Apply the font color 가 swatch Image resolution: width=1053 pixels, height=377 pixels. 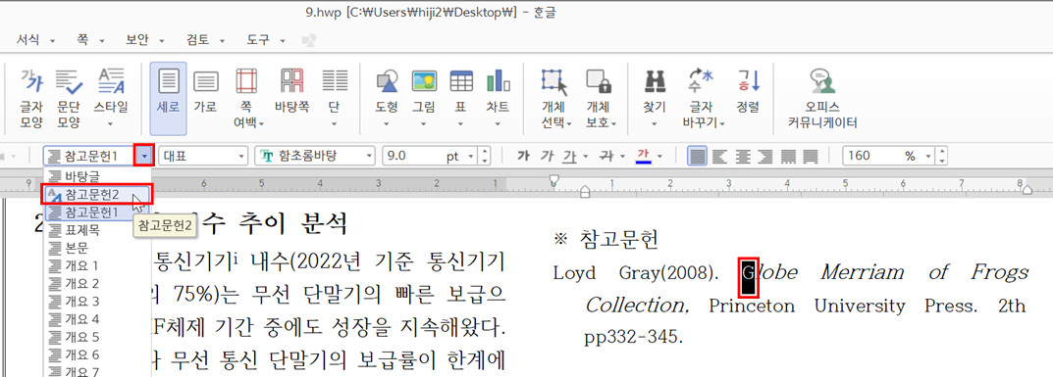click(x=644, y=156)
